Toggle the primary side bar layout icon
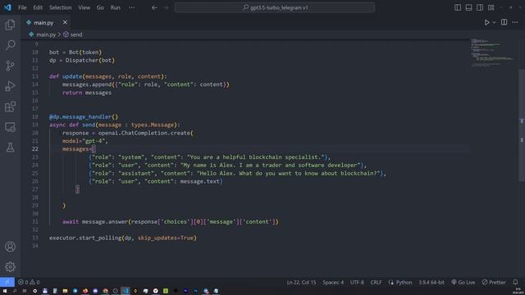 coord(458,7)
